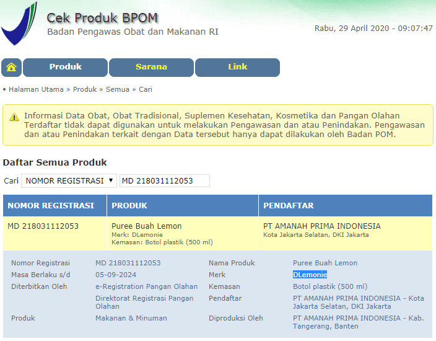
Task: Click Kota Jakarta Selatan, DKI Jakarta in result row
Action: click(316, 234)
